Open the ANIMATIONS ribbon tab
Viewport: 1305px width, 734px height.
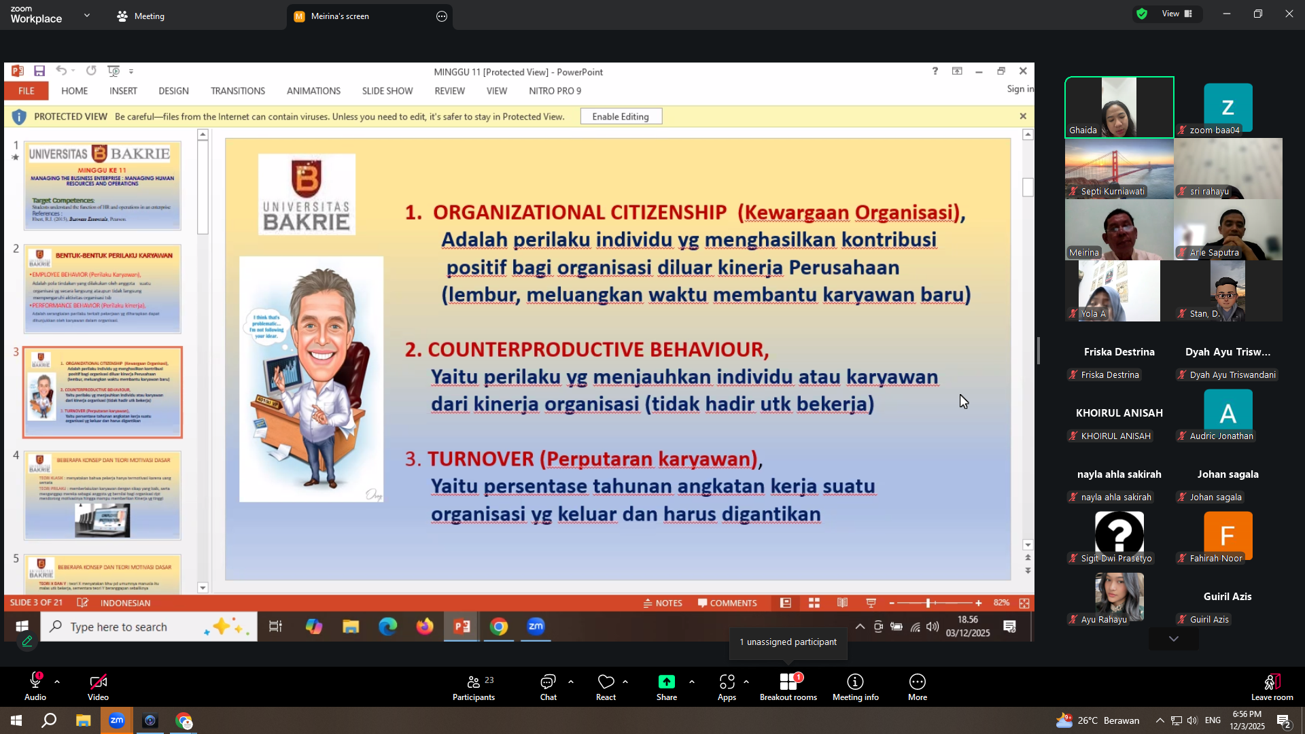coord(313,90)
